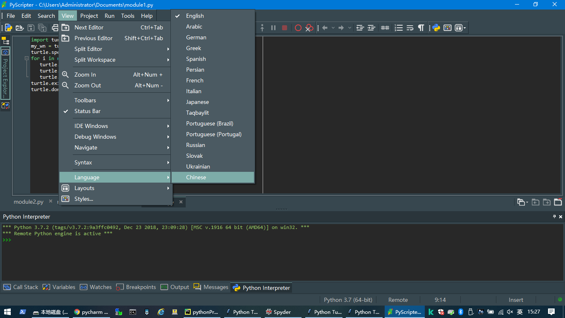The image size is (565, 318).
Task: Open the Browse Forward history dropdown arrow
Action: (x=350, y=28)
